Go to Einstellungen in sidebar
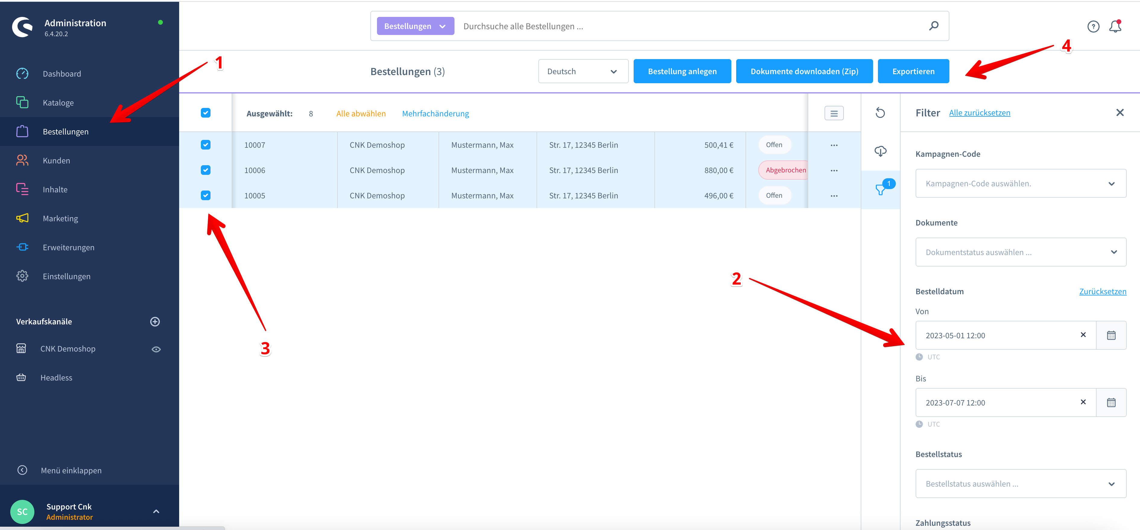 pyautogui.click(x=66, y=276)
